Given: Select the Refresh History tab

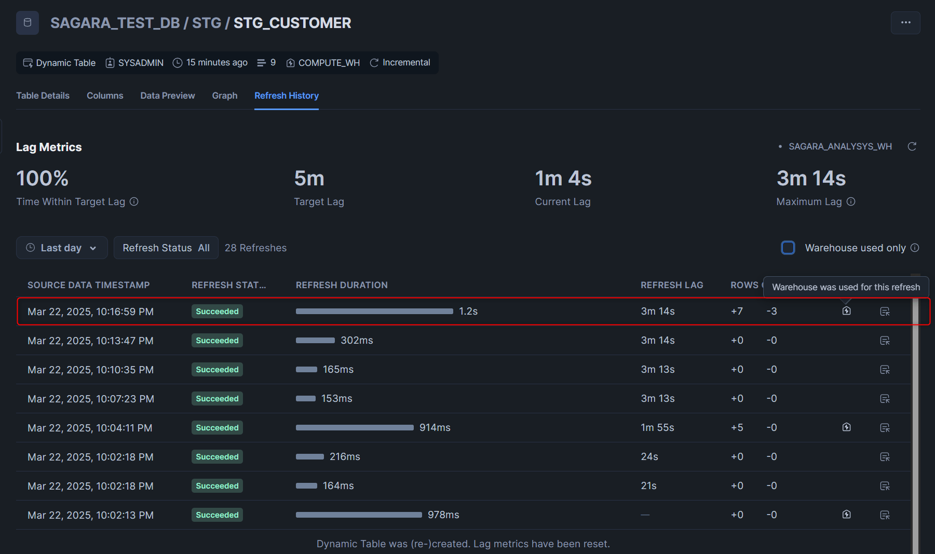Looking at the screenshot, I should (287, 96).
